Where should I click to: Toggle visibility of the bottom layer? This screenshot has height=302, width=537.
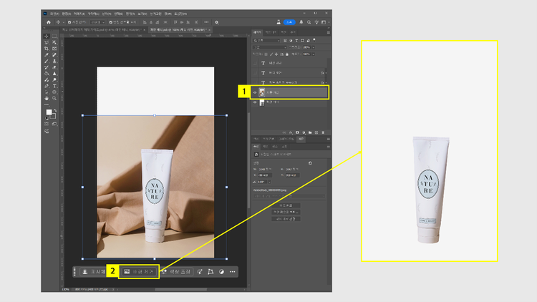pyautogui.click(x=255, y=103)
